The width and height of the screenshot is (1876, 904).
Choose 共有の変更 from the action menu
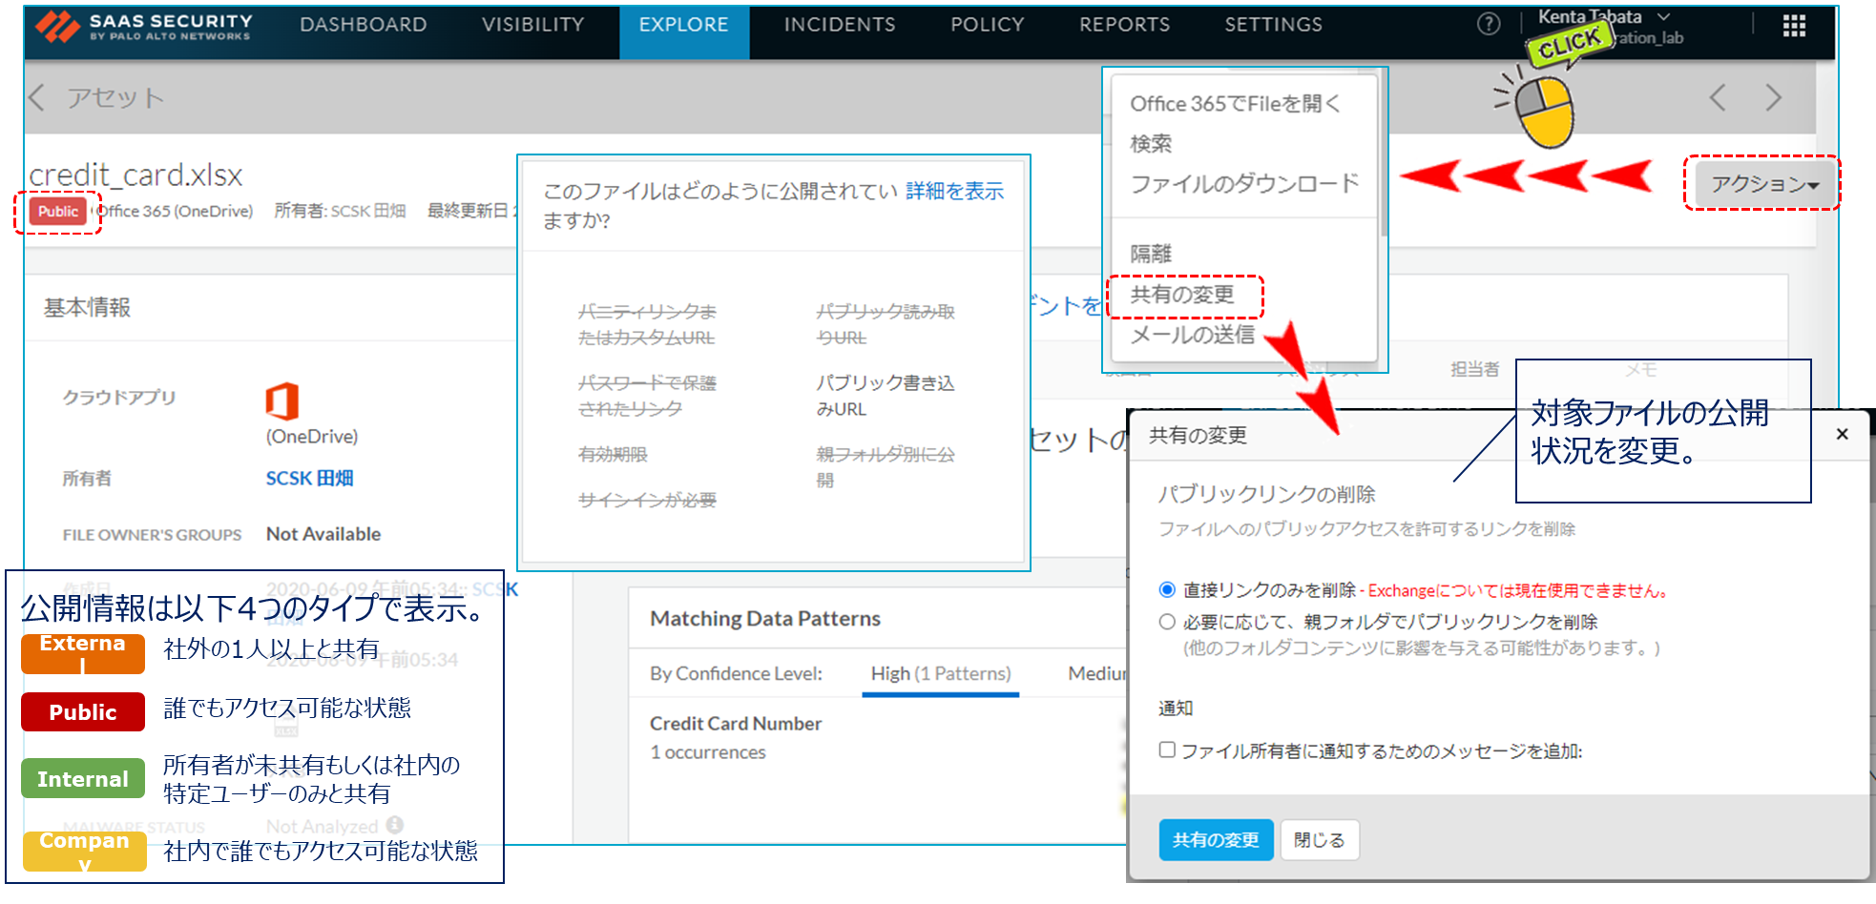click(1182, 295)
